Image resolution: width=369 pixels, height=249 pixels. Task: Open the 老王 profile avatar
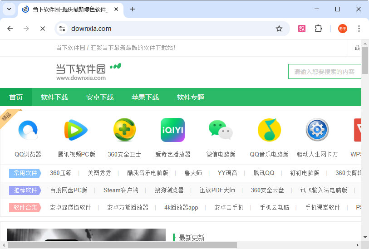coord(343,29)
